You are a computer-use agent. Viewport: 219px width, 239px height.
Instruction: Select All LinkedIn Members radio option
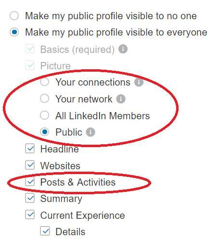(x=44, y=115)
